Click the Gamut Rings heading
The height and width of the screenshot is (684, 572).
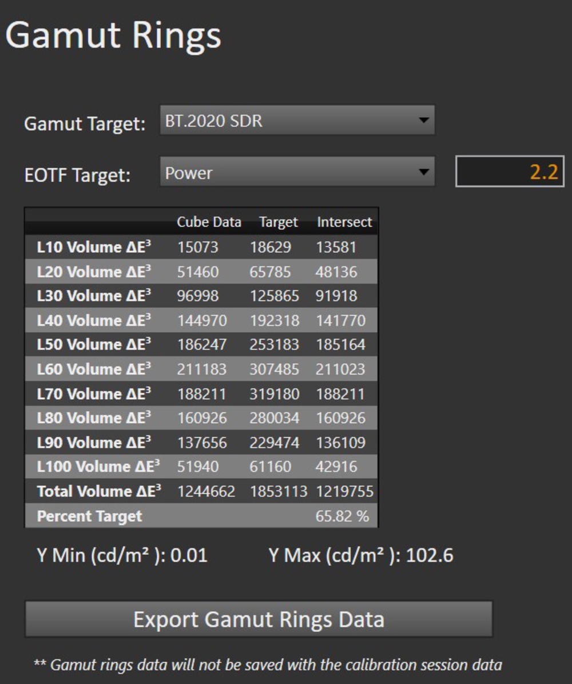113,35
